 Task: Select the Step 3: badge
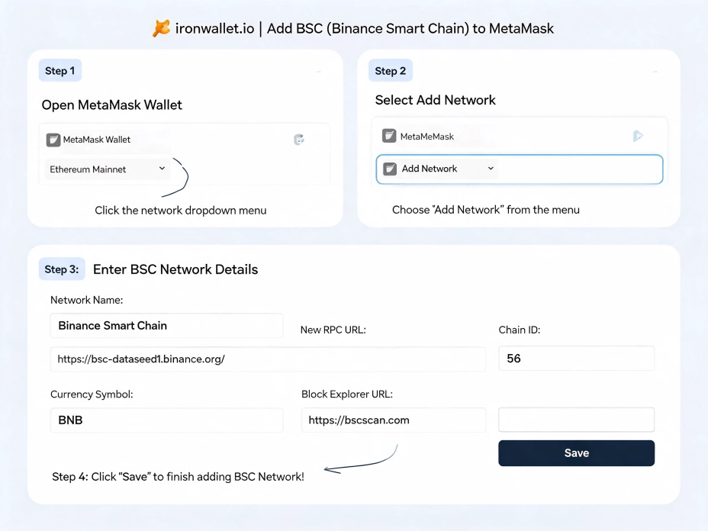tap(62, 269)
